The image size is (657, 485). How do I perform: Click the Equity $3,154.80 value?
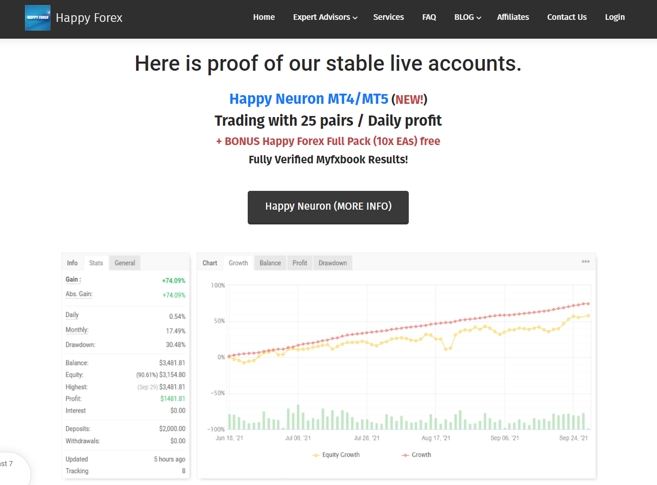pos(172,375)
